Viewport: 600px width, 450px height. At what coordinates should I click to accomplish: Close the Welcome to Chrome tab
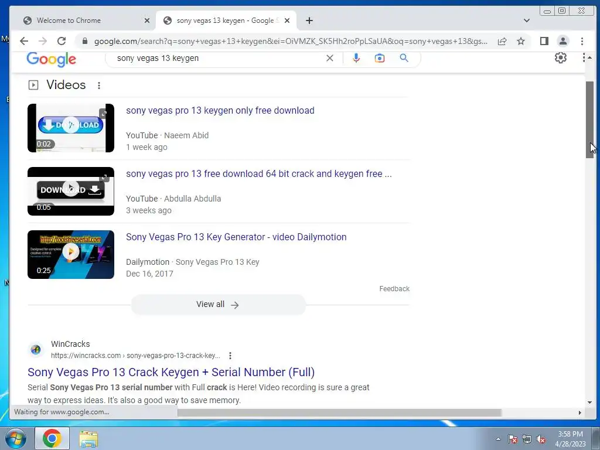tap(147, 21)
